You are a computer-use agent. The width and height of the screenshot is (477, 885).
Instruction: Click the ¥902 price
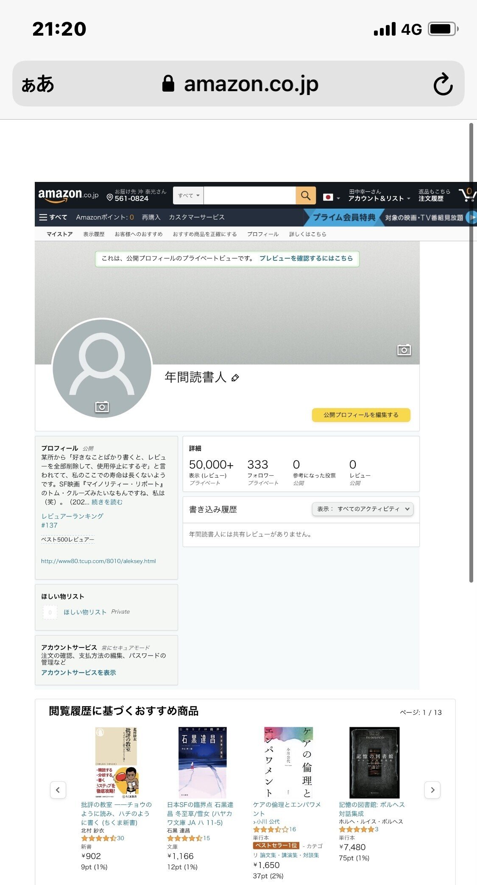(x=91, y=856)
